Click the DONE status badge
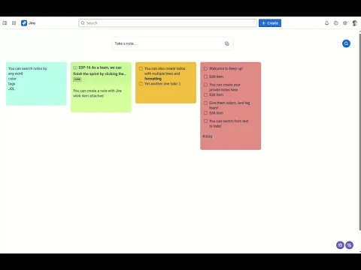 [x=77, y=79]
